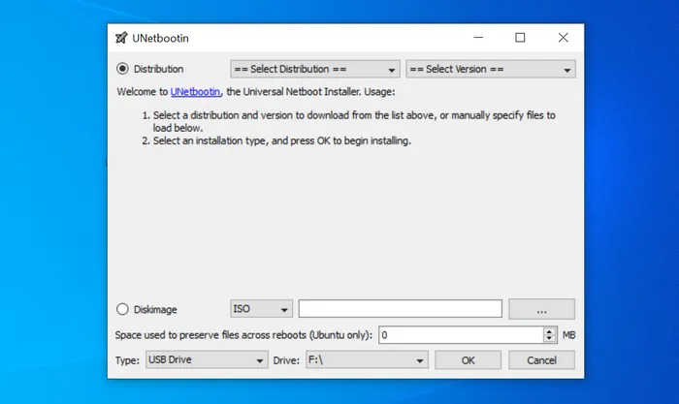Select the Diskimage radio button

(x=122, y=309)
